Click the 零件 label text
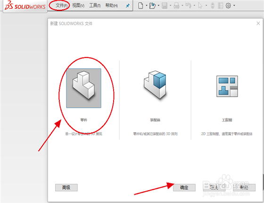The height and width of the screenshot is (203, 264). tap(84, 120)
